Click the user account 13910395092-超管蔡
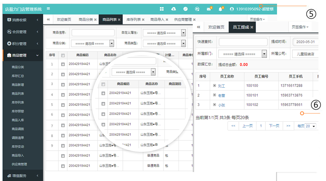The image size is (326, 181). [x=252, y=9]
